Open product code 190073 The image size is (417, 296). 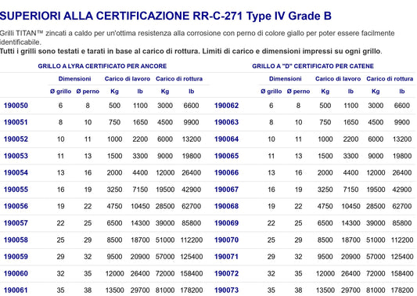227,291
